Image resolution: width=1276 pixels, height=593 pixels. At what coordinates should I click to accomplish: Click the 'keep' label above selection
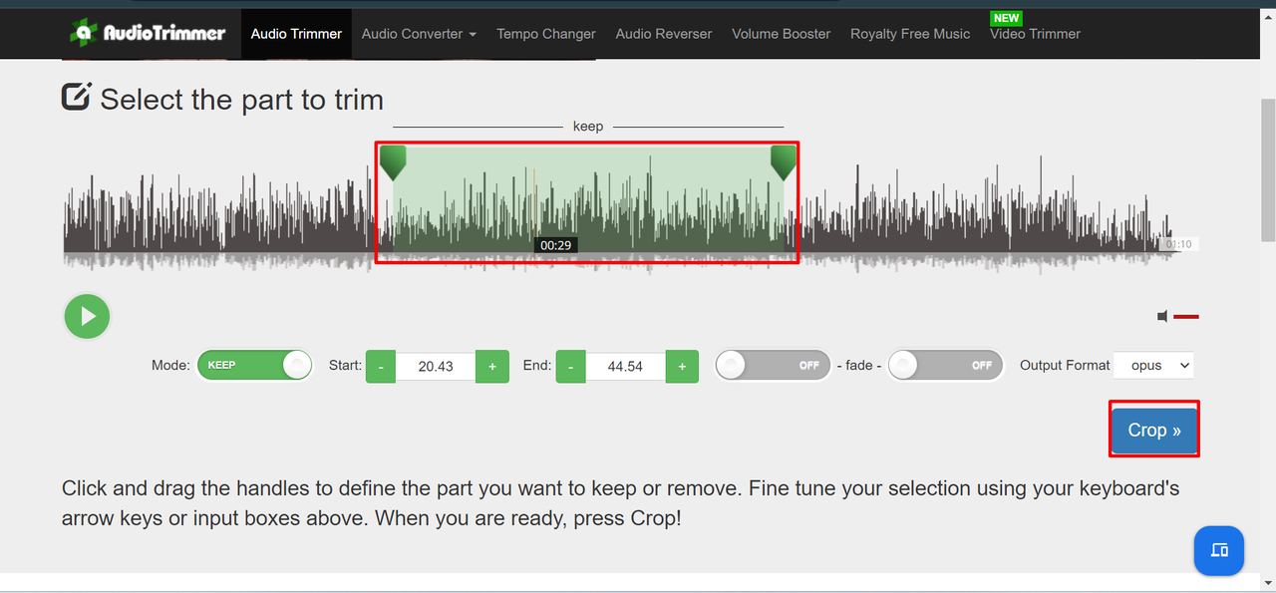[588, 127]
